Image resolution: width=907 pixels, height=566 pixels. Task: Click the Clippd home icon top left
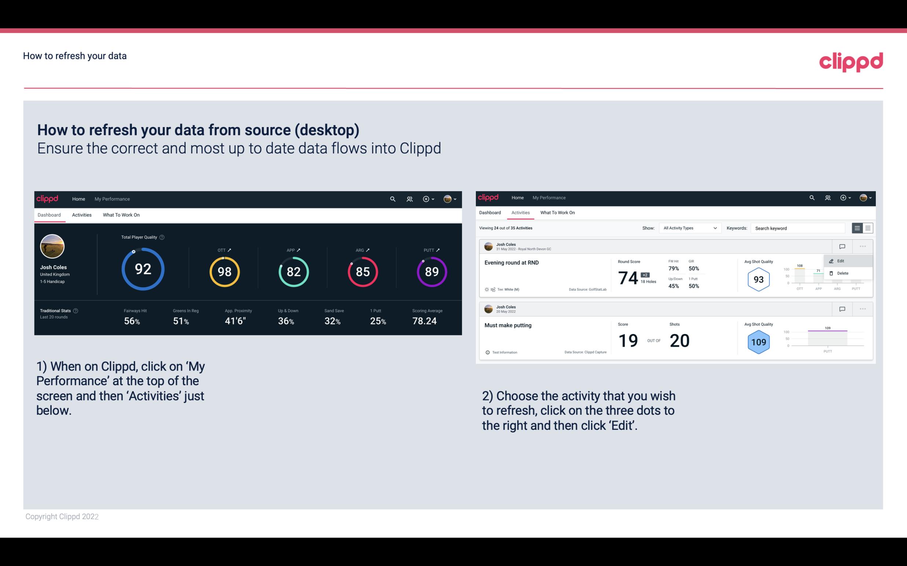pos(47,198)
